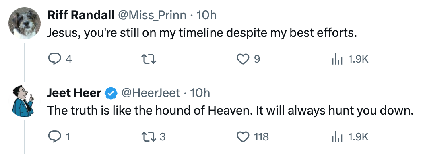Open the @HeerJeet handle link
Screen dimensions: 421x154
click(x=151, y=93)
